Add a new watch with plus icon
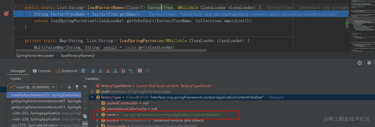Screen dimensions: 375x127 [85, 86]
